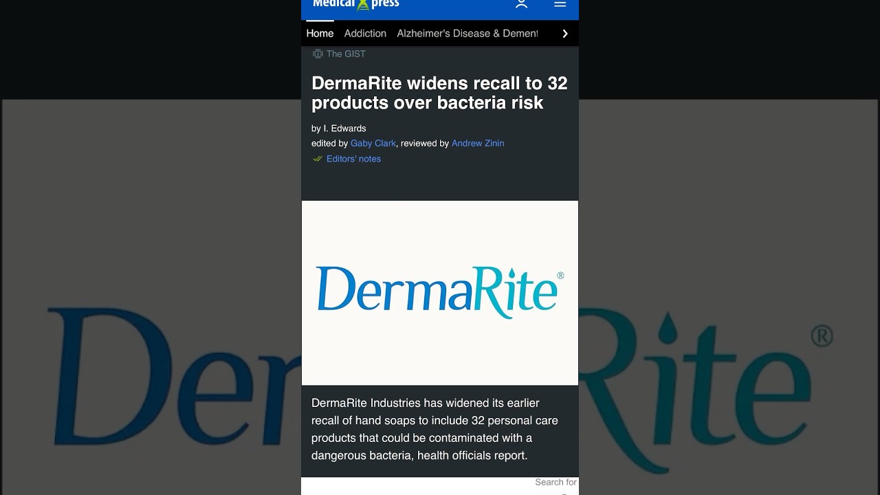
Task: Click the article summary paragraph
Action: (434, 429)
